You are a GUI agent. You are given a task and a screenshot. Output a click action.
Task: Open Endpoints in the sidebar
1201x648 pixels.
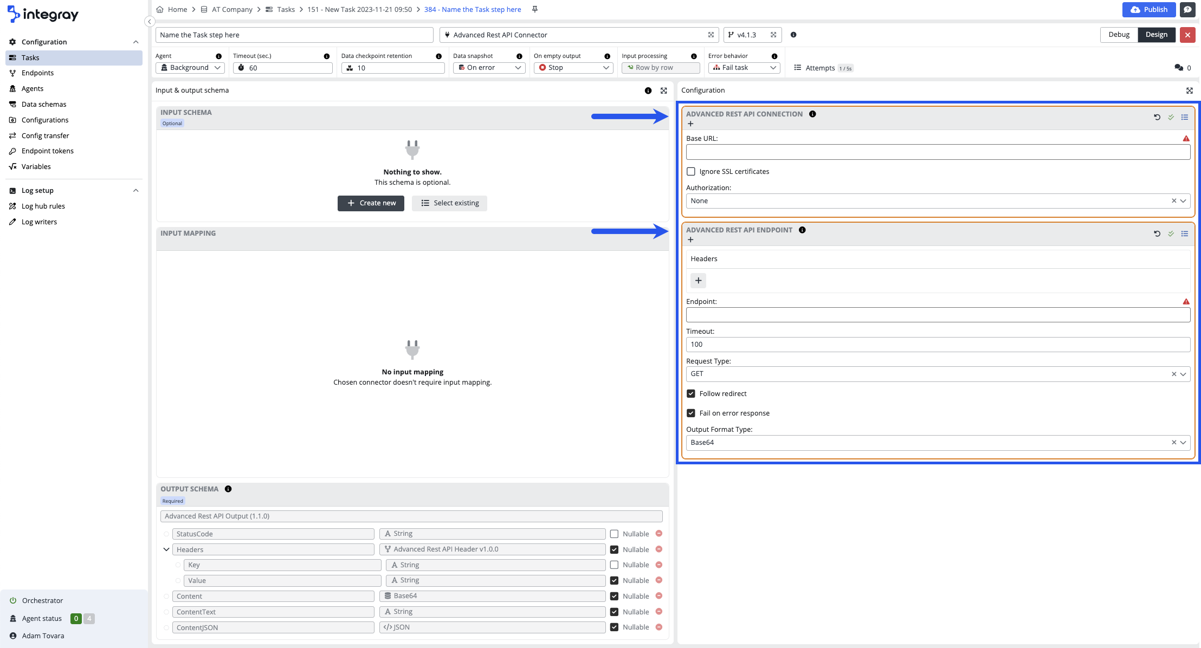37,73
